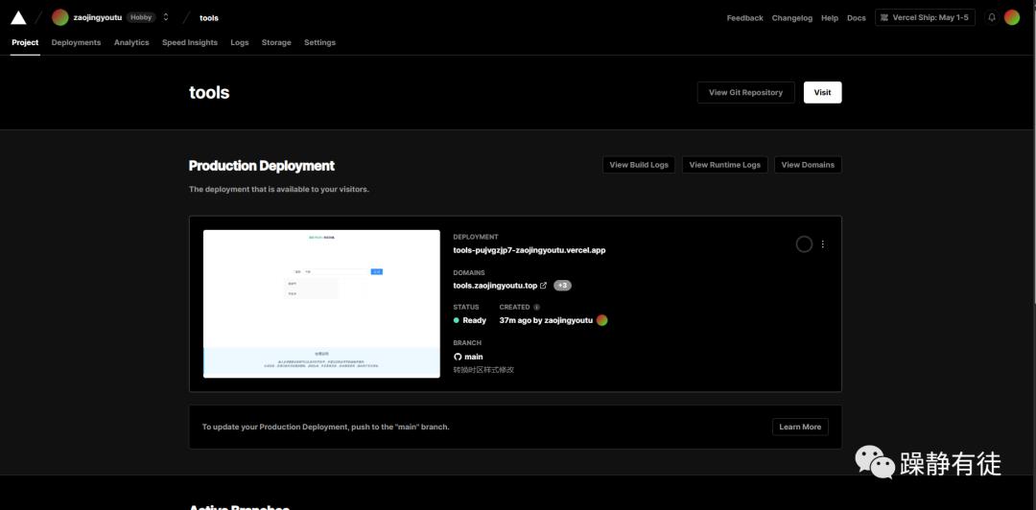Click the GitHub icon beside main branch

point(458,357)
